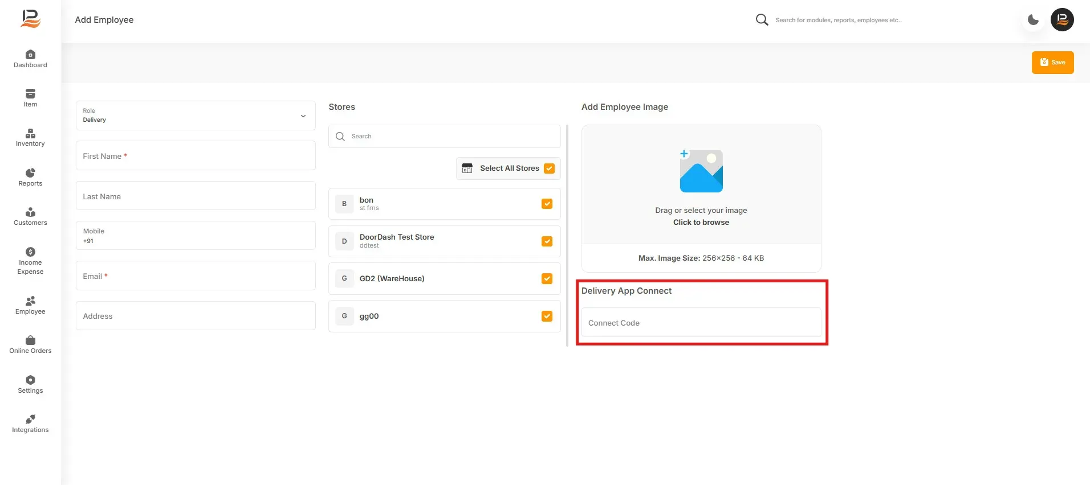Click the B avatar of bon store
Image resolution: width=1090 pixels, height=485 pixels.
coord(344,204)
